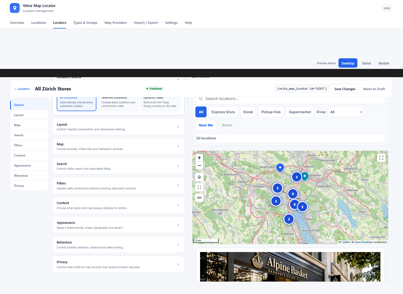Jump to Appearance in sidebar
Screen dimensions: 403x294
[29, 166]
